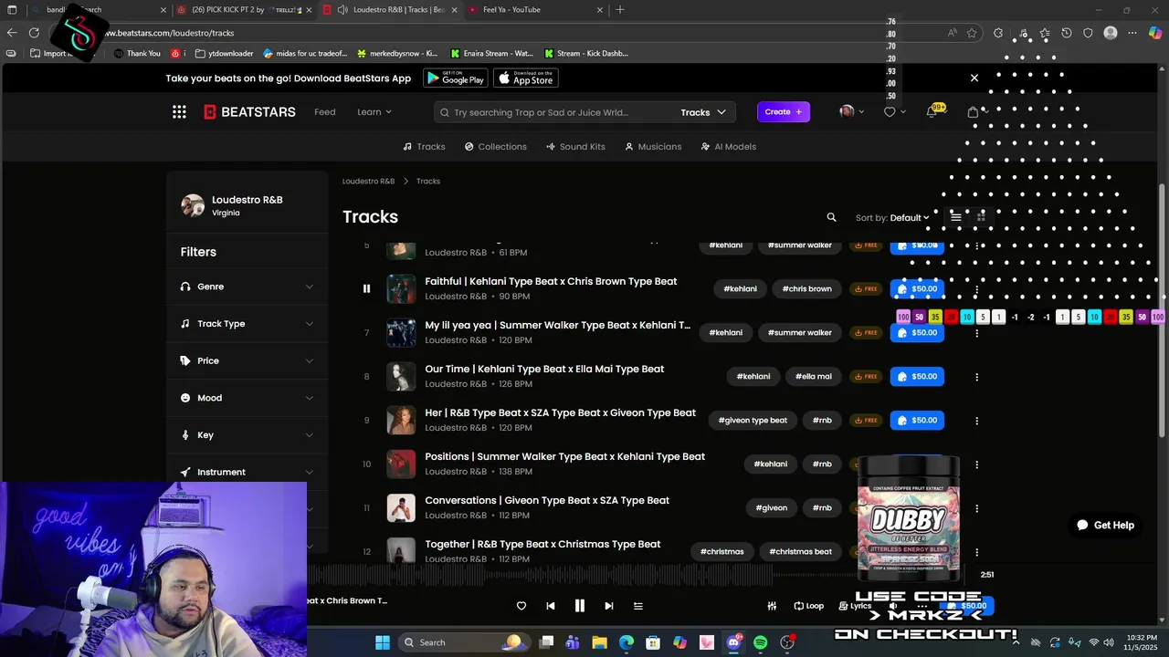Viewport: 1169px width, 657px height.
Task: Open the favorites heart dropdown in header
Action: coord(894,112)
